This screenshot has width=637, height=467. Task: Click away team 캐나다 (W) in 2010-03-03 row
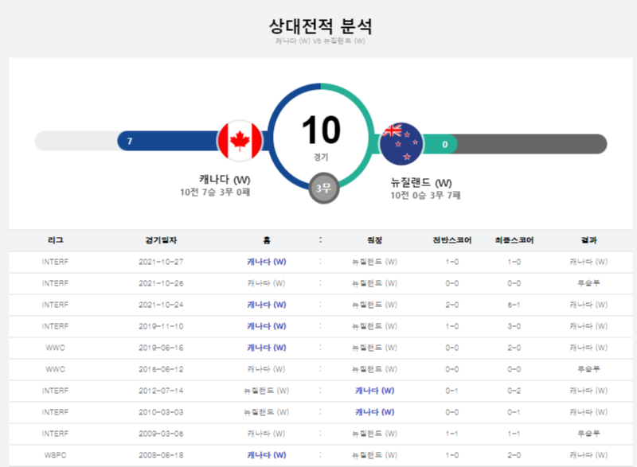pyautogui.click(x=374, y=412)
